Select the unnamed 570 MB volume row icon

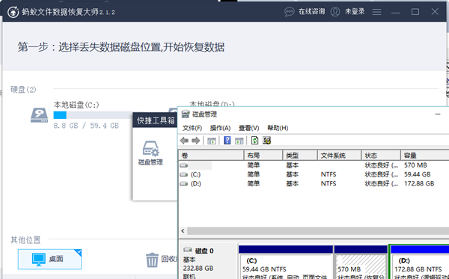[x=184, y=165]
